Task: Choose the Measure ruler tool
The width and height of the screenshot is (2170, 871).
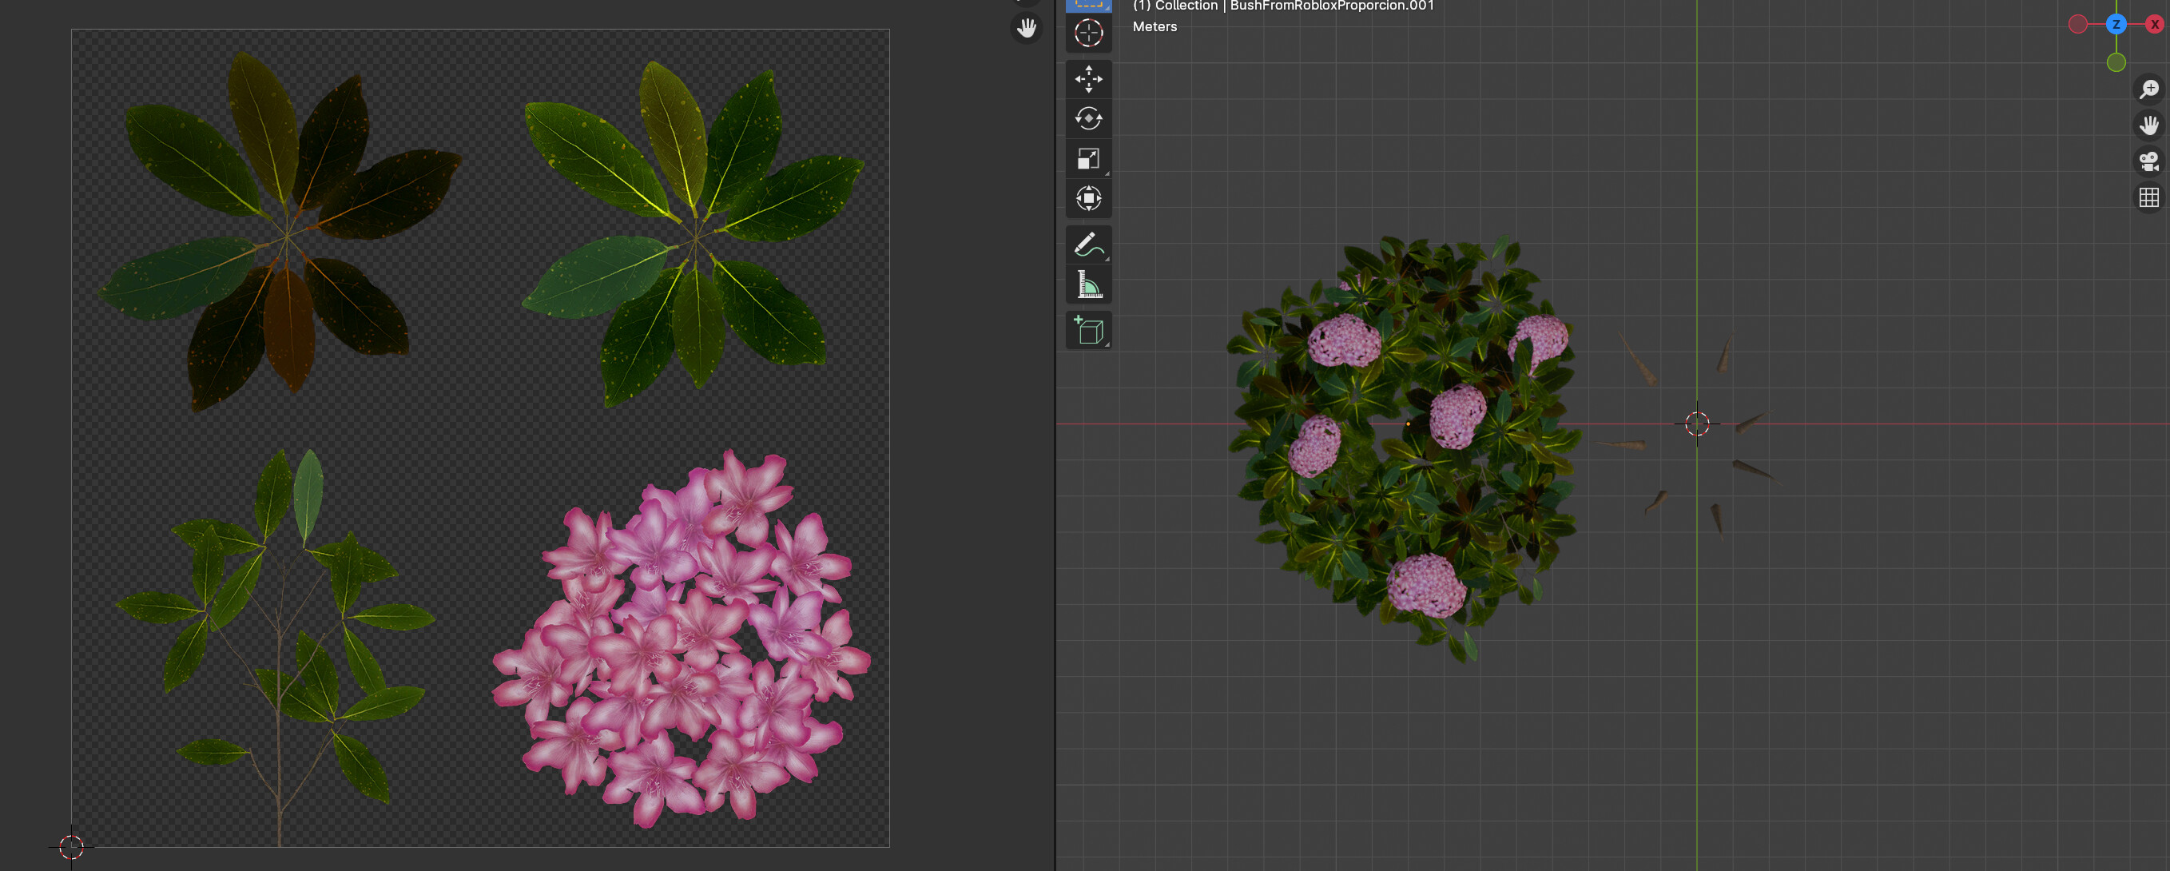Action: (x=1088, y=284)
